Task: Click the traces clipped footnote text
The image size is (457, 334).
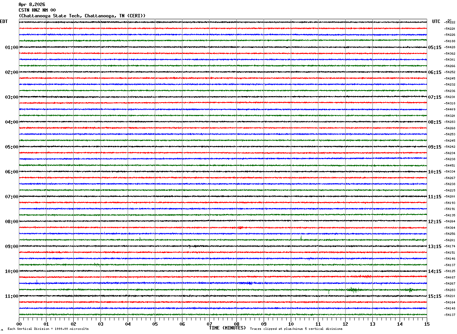Action: (x=296, y=329)
